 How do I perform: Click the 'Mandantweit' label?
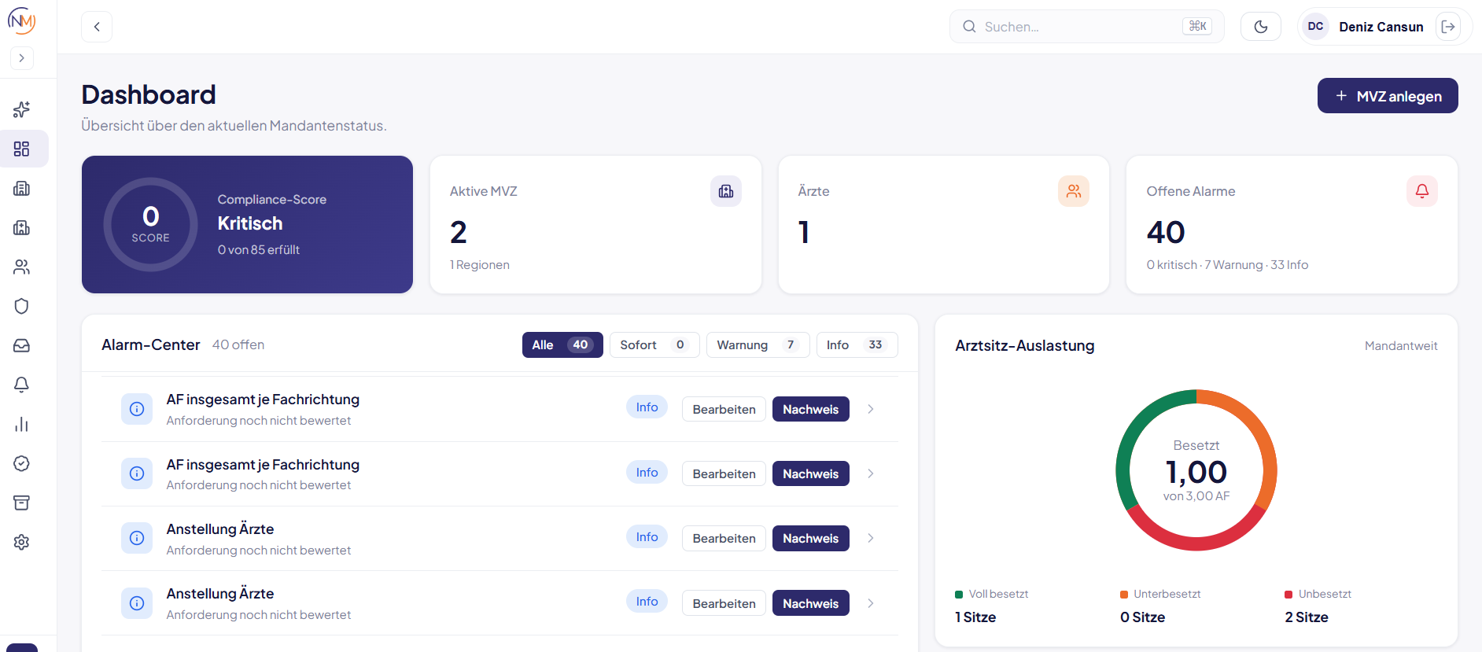[x=1401, y=346]
